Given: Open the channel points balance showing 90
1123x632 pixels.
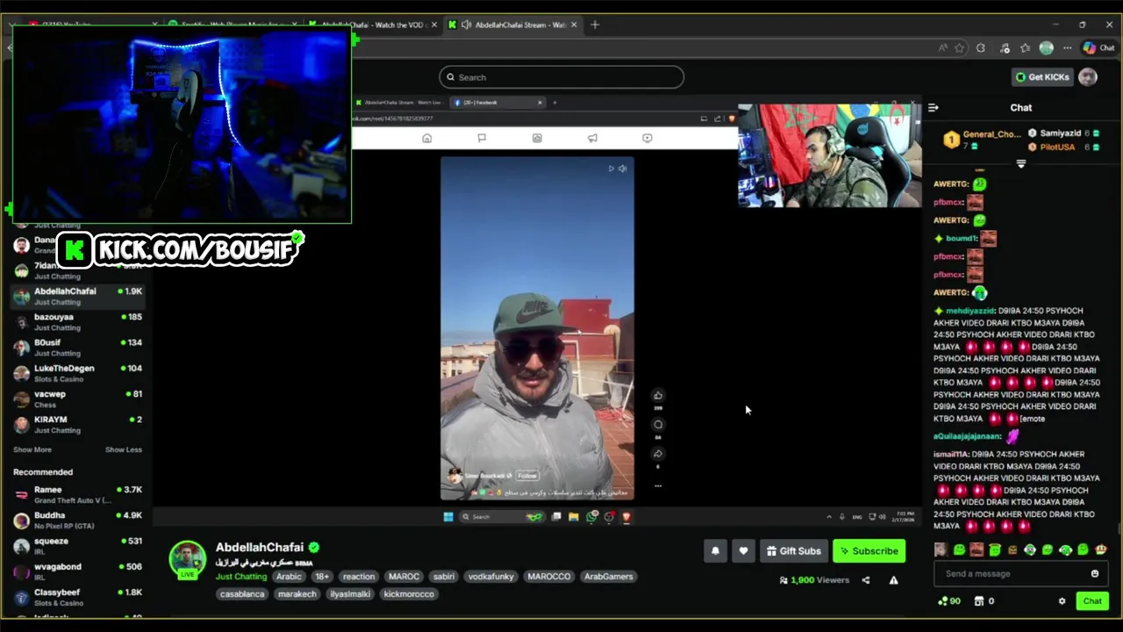Looking at the screenshot, I should (949, 601).
